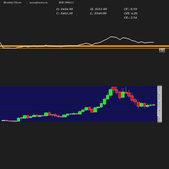
Task: Click the candlestick price axis labels
Action: coord(160,104)
